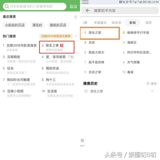Viewport: 160px width, 160px height.
Task: Open the 知生活 tab
Action: click(x=116, y=23)
